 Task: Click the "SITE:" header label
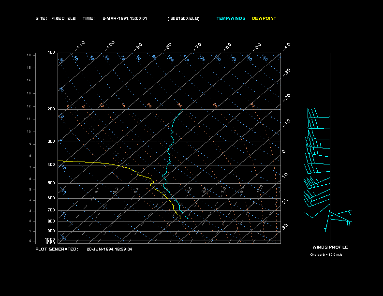click(41, 18)
